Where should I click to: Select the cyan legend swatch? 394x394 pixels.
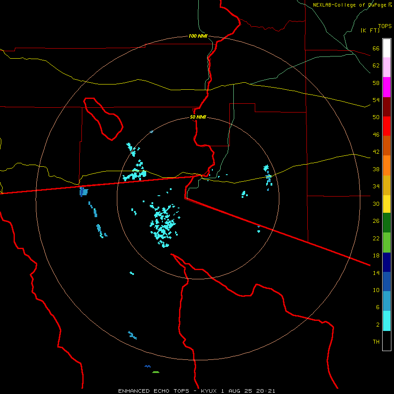(387, 321)
